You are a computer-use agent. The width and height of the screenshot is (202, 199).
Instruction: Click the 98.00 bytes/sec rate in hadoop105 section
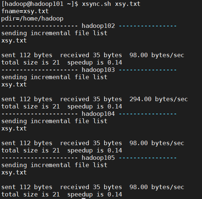pos(157,187)
